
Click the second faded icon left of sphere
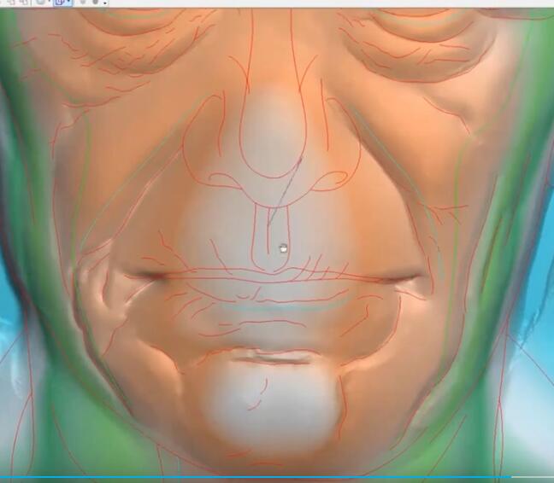pos(24,3)
